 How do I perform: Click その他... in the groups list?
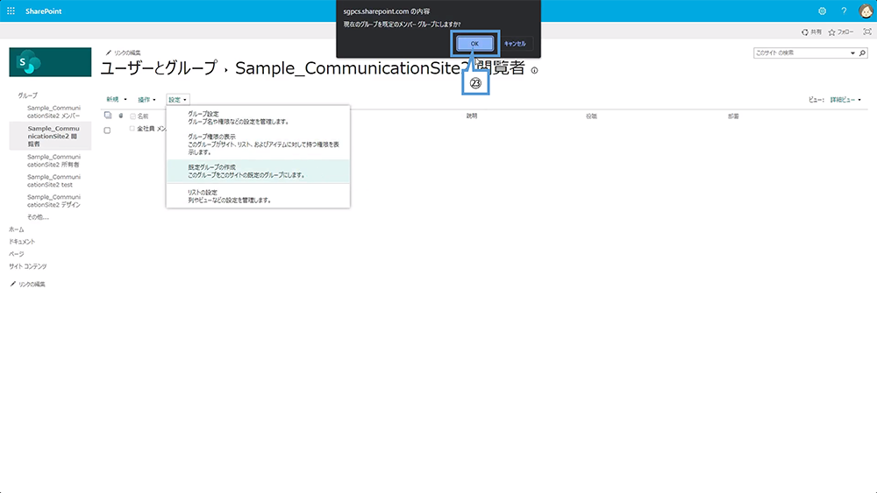click(x=38, y=216)
